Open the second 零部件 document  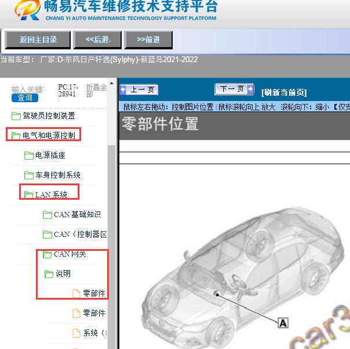(94, 313)
